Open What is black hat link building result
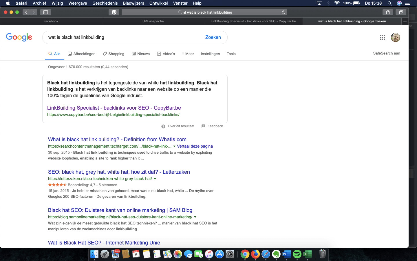 tap(117, 139)
